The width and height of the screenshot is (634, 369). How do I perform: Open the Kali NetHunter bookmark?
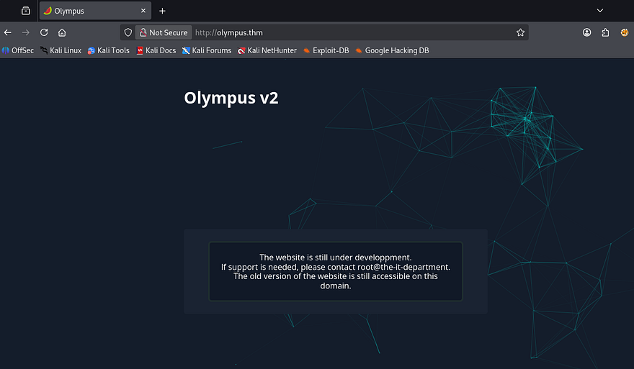267,50
